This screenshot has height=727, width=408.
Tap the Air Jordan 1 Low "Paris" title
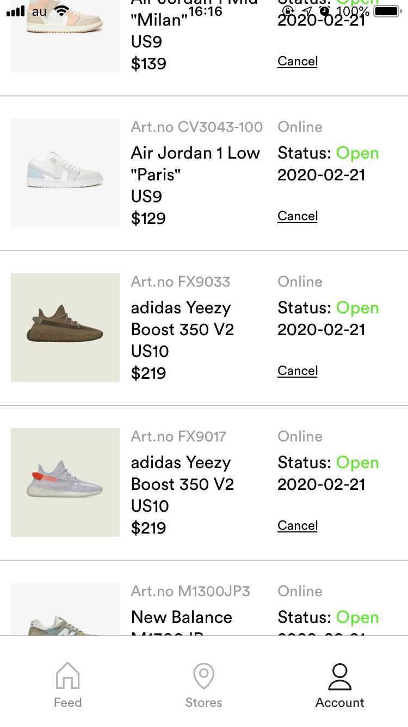pos(195,163)
